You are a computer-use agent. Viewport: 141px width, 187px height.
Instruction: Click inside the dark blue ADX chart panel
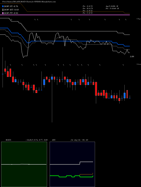pyautogui.click(x=72, y=164)
